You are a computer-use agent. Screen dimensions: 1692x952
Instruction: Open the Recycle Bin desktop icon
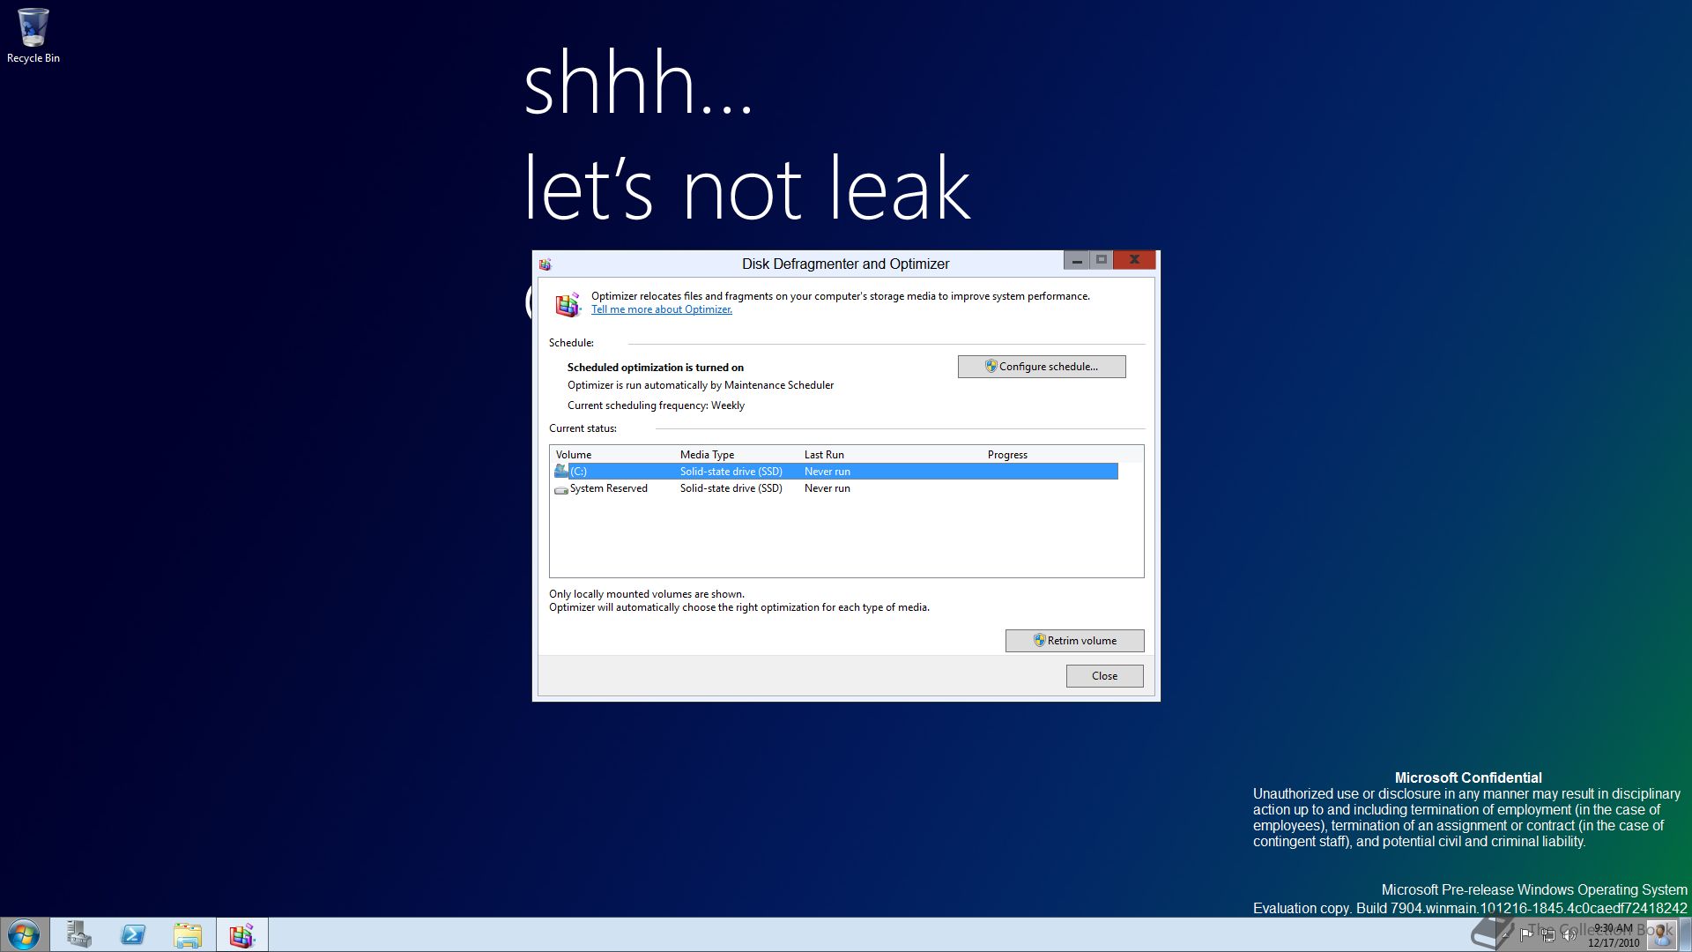point(33,35)
